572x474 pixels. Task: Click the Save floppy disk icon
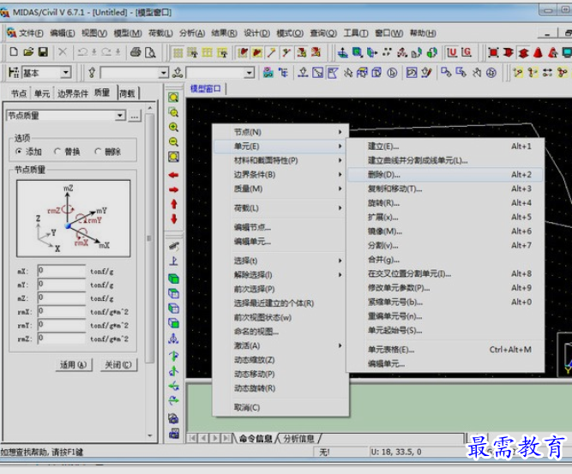pyautogui.click(x=43, y=51)
